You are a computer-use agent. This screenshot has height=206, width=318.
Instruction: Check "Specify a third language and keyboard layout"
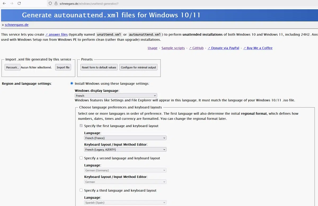click(81, 190)
